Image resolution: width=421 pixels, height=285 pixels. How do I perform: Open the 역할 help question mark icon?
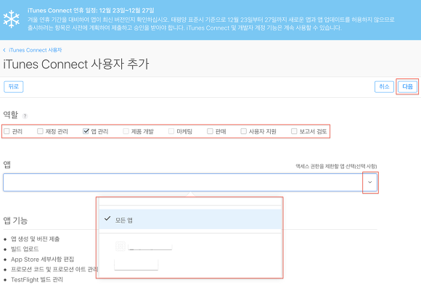click(x=25, y=116)
